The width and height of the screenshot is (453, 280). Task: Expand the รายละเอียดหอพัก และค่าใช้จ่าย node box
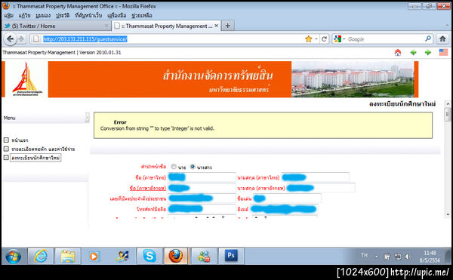6,149
